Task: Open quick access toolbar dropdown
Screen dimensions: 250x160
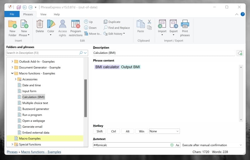Action: tap(36, 7)
